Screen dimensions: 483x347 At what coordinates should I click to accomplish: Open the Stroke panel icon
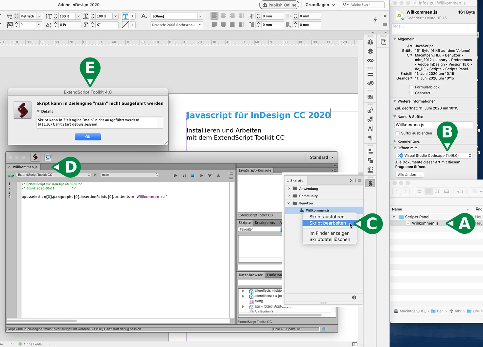click(x=370, y=74)
